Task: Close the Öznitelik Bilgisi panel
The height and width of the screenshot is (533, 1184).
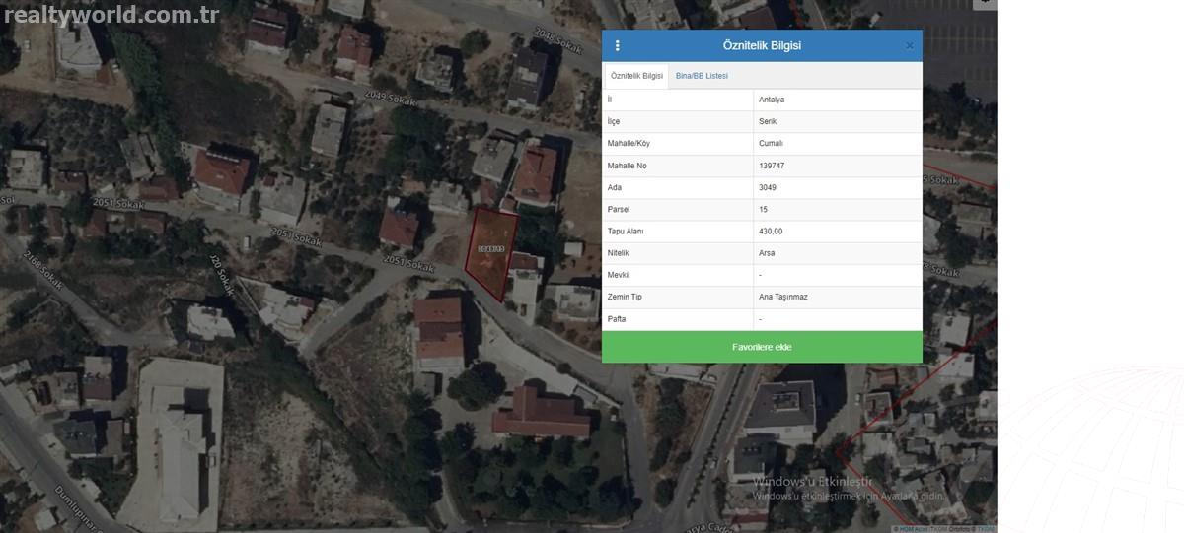Action: (910, 46)
